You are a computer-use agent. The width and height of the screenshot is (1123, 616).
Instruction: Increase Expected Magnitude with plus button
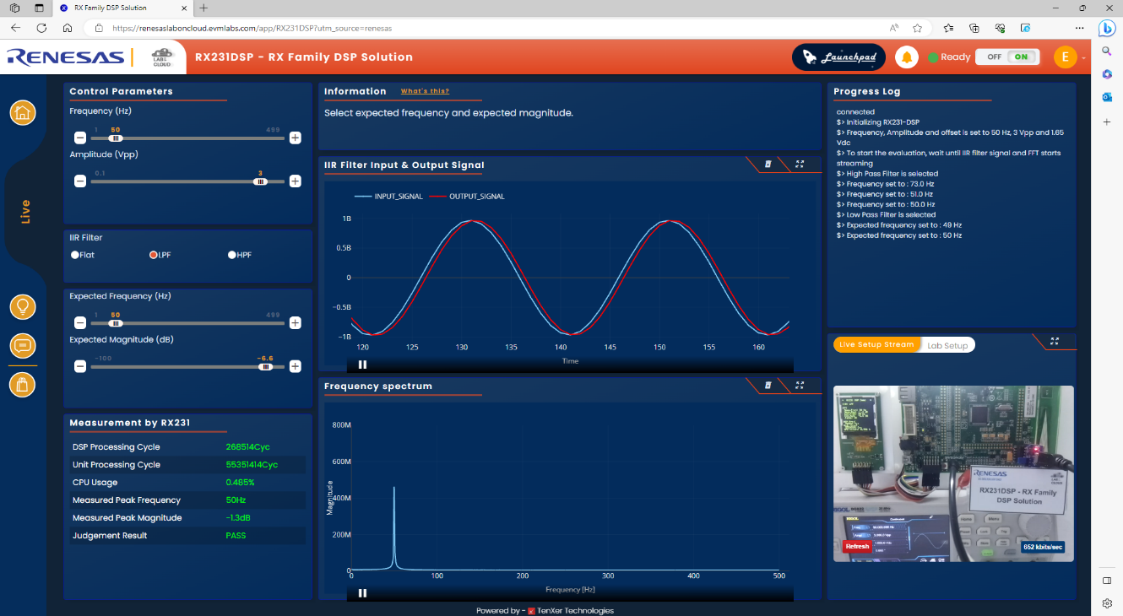click(x=296, y=366)
